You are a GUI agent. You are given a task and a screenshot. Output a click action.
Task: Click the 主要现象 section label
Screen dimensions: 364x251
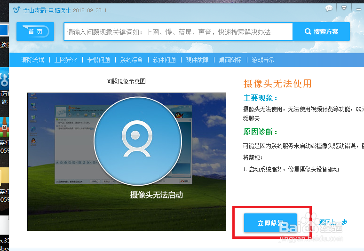(x=260, y=98)
